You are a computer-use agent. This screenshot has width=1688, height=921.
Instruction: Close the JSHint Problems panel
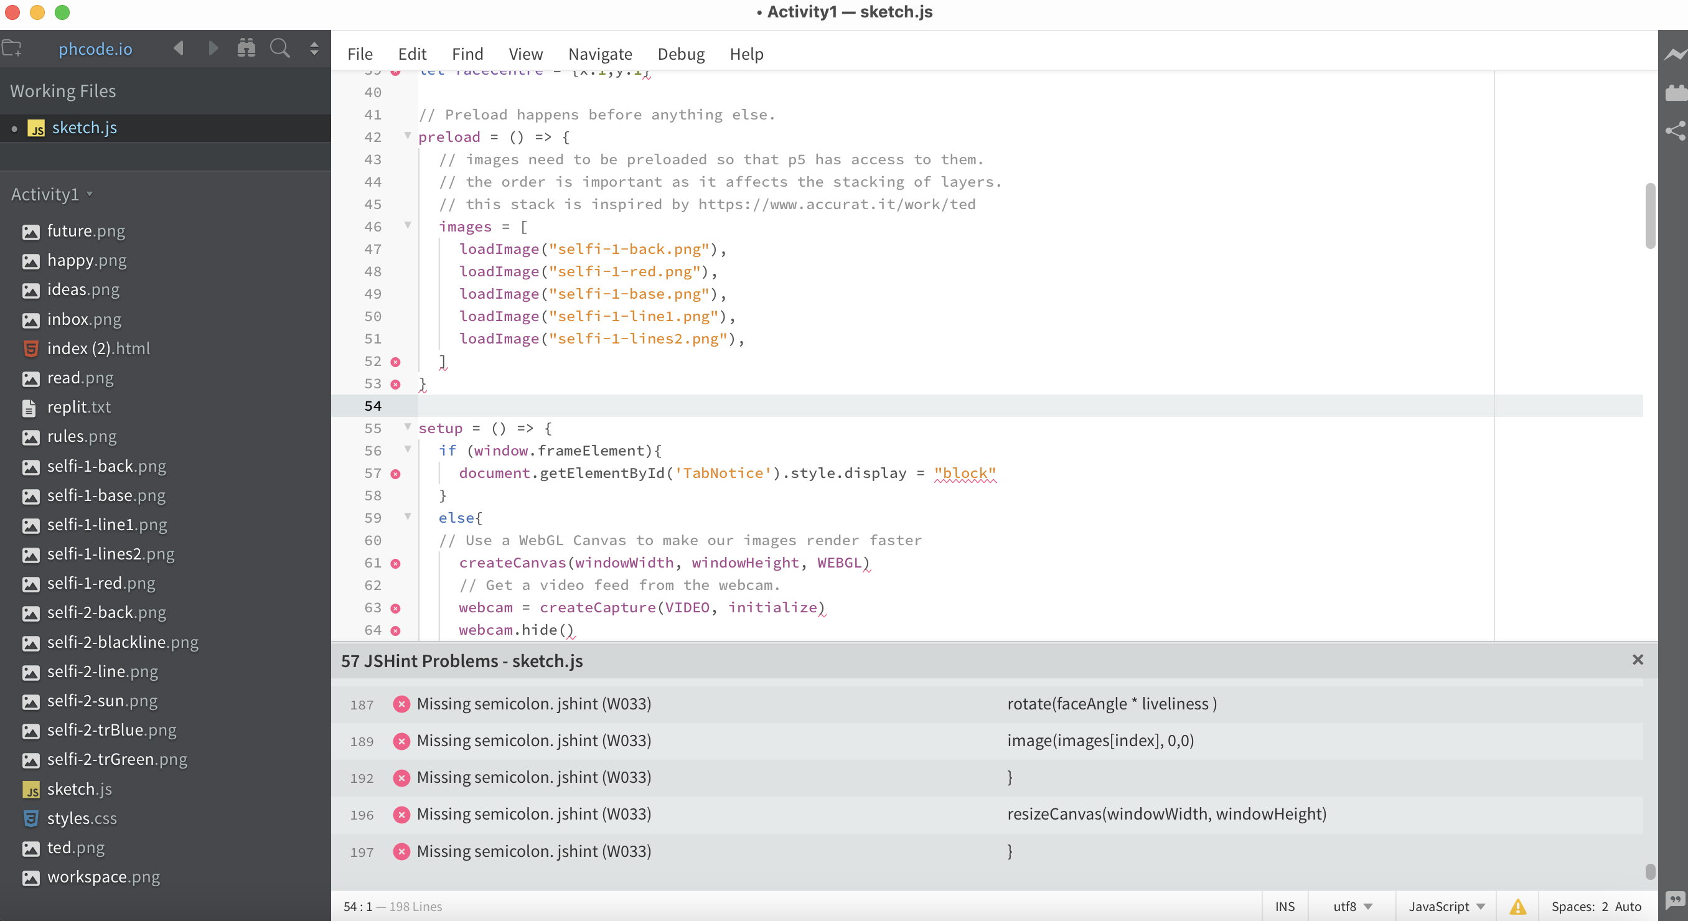pyautogui.click(x=1638, y=660)
